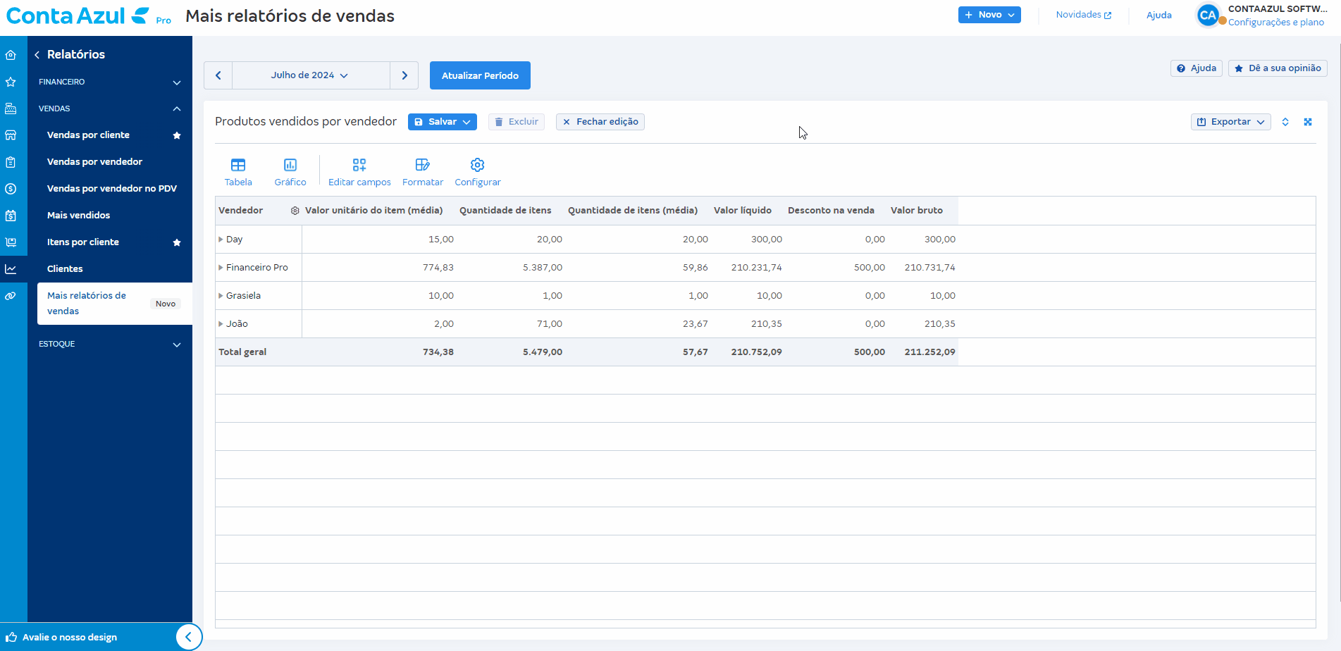This screenshot has height=651, width=1341.
Task: Click Atualizar Período button
Action: pyautogui.click(x=480, y=75)
